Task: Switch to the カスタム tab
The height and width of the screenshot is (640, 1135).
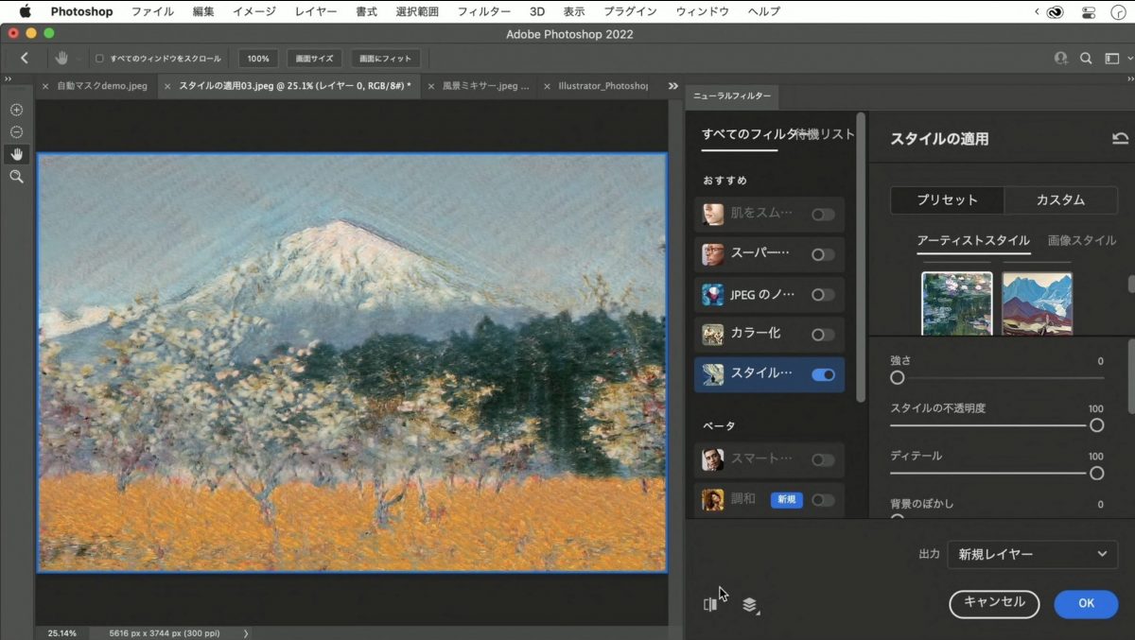Action: [x=1060, y=200]
